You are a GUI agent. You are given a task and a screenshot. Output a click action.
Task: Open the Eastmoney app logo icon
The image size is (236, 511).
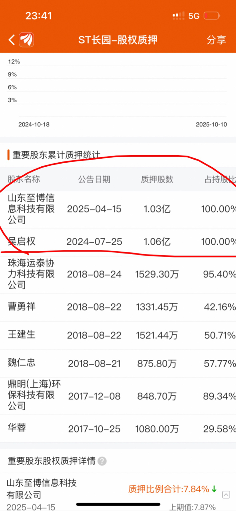point(27,40)
